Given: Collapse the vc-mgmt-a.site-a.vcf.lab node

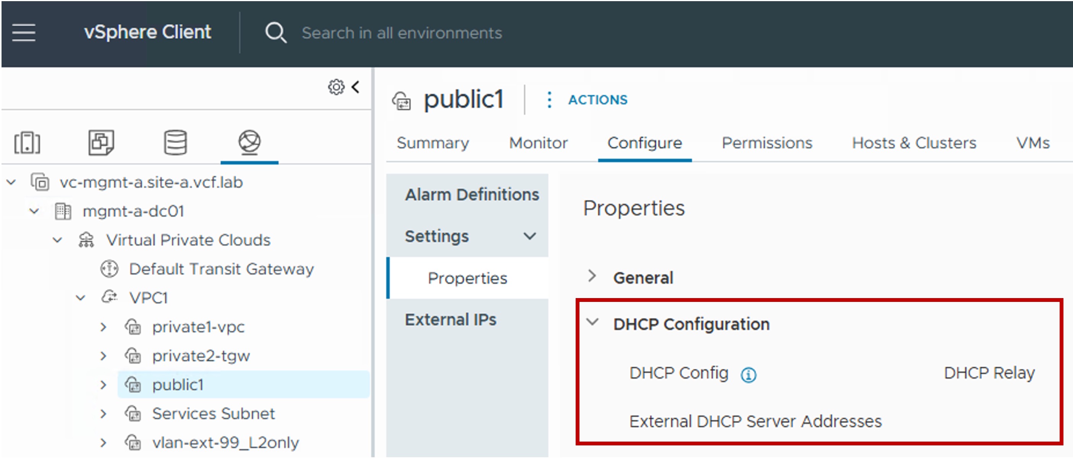Looking at the screenshot, I should coord(11,182).
